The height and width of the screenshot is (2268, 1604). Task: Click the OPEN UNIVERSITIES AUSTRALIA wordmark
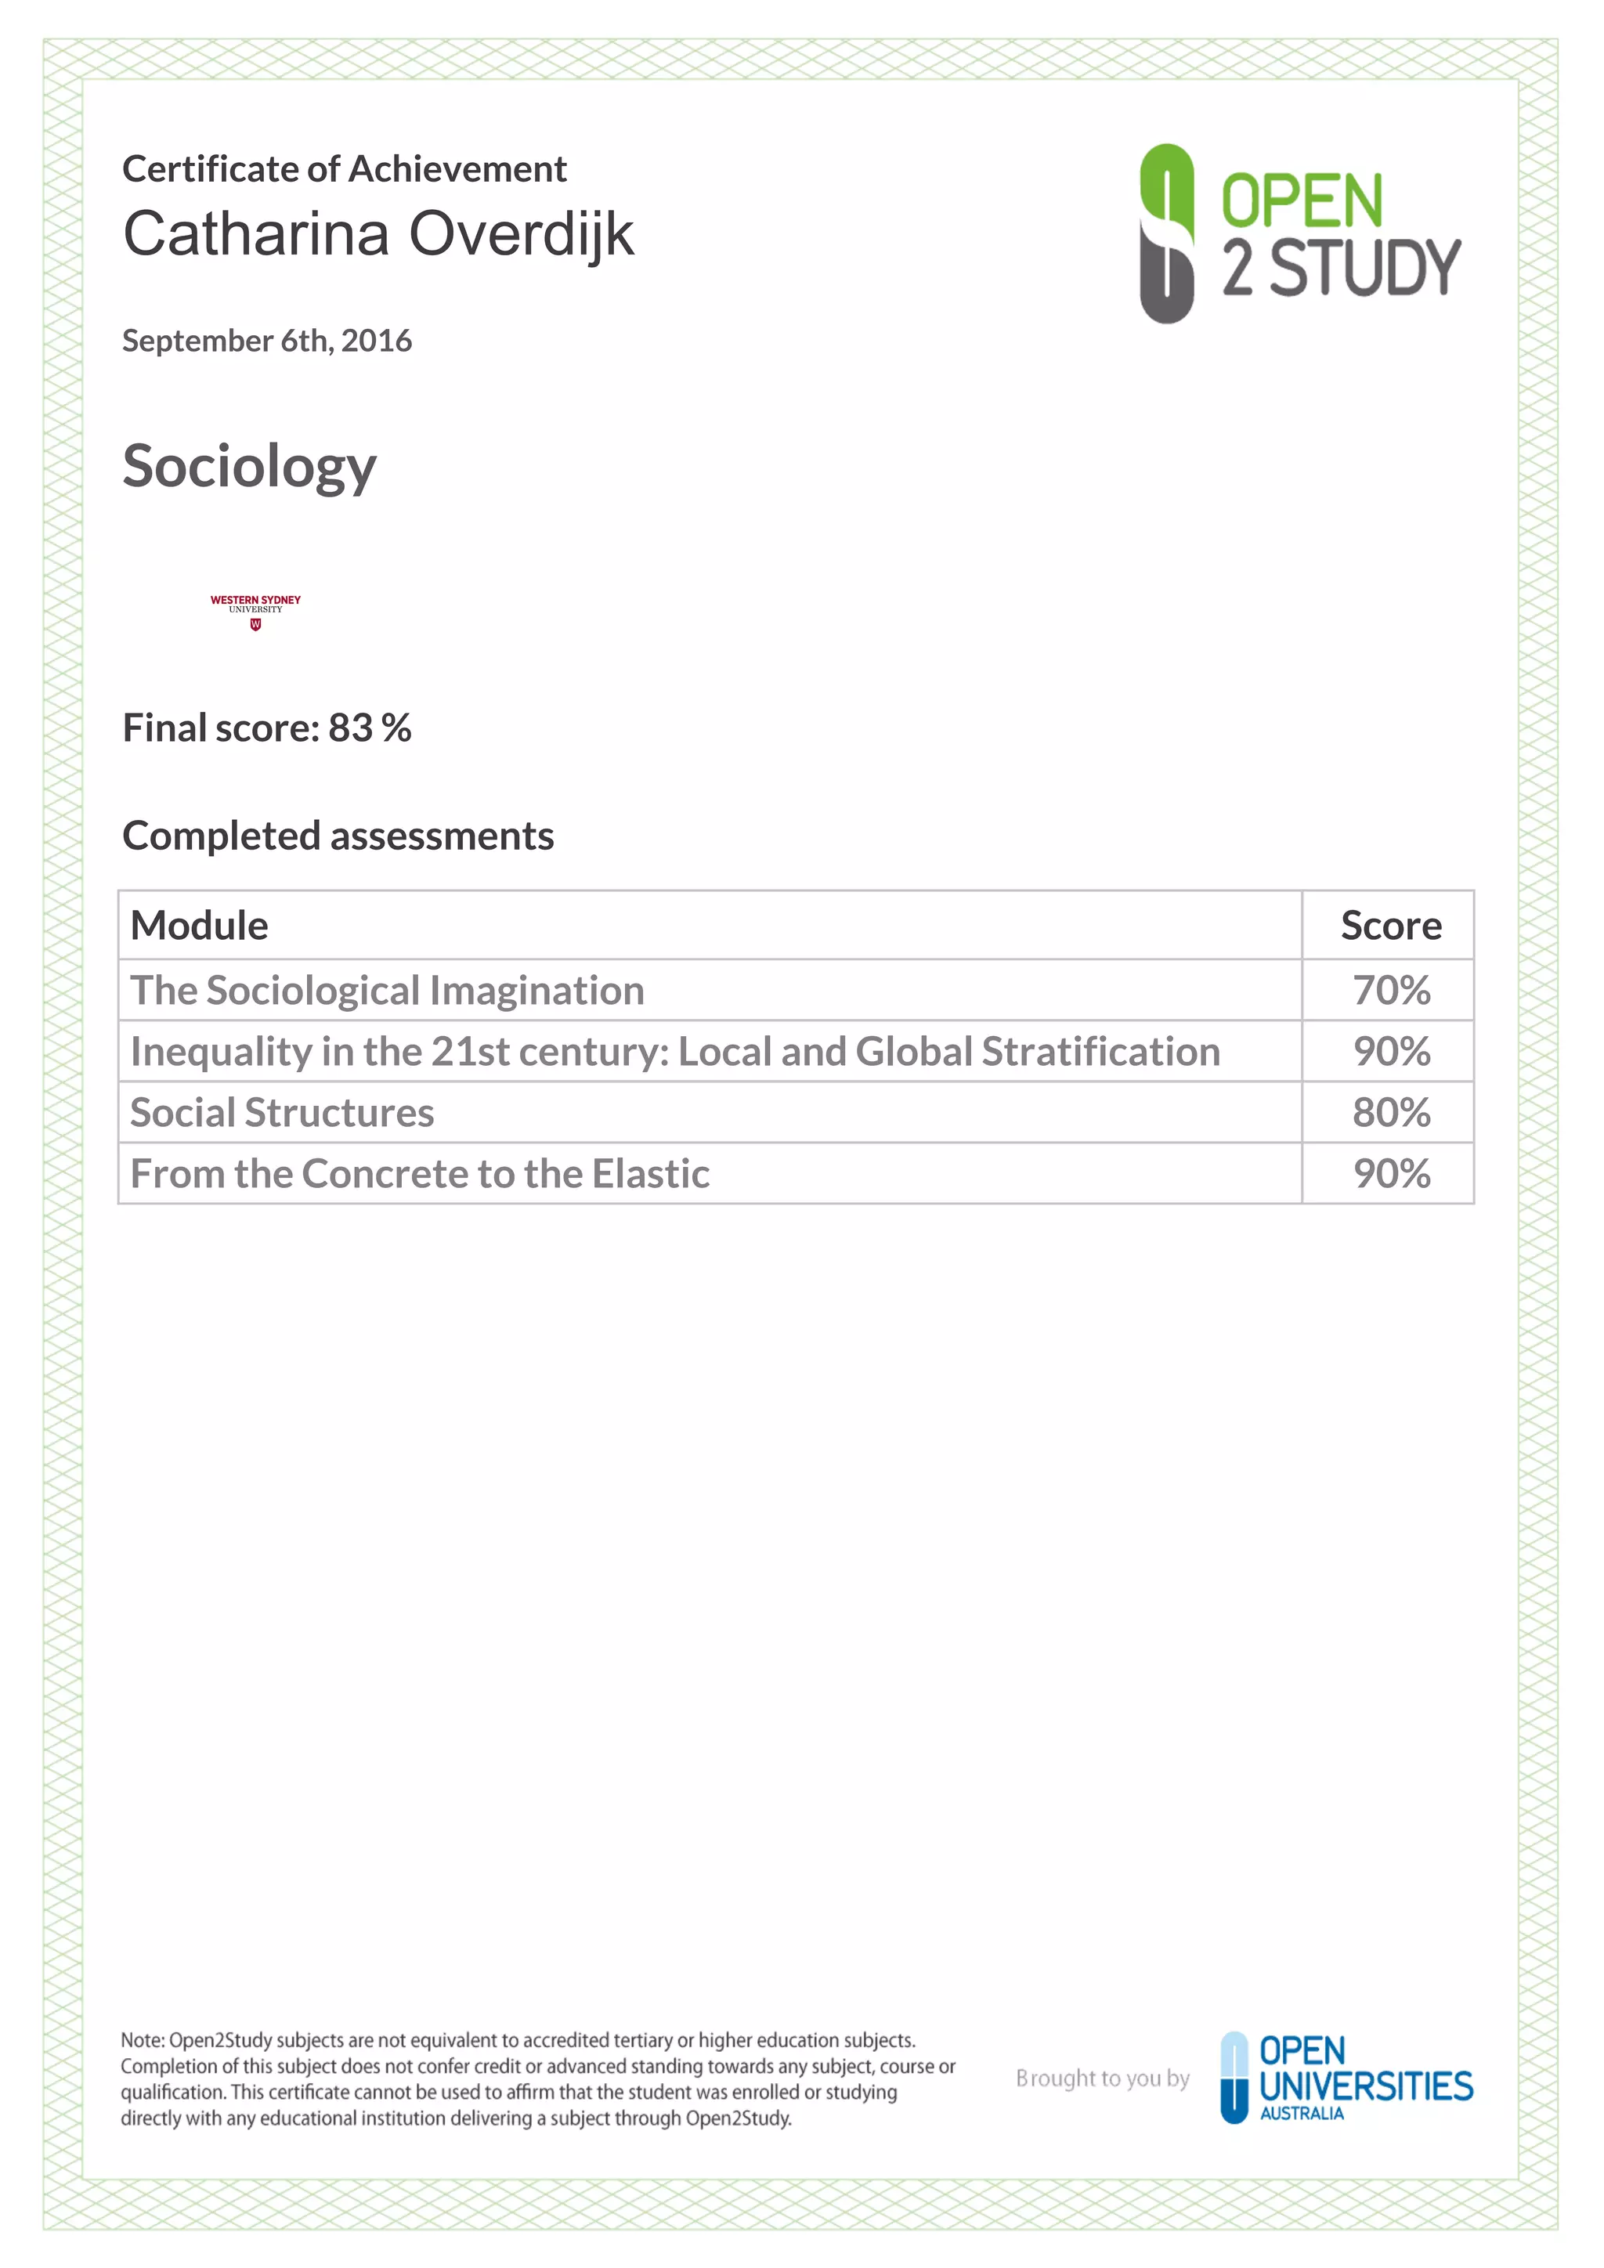coord(1366,2078)
